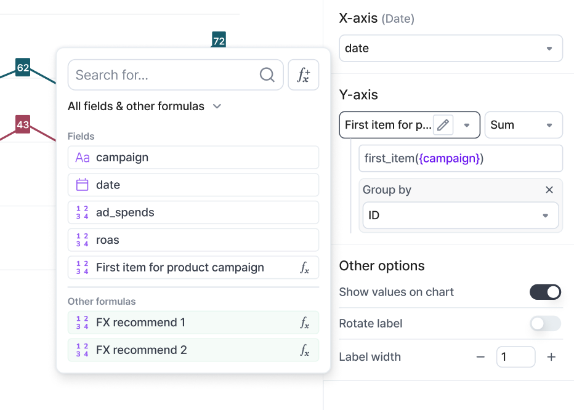Click the Search for... input field
This screenshot has width=574, height=410.
coord(163,75)
